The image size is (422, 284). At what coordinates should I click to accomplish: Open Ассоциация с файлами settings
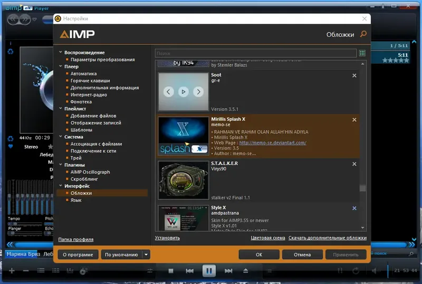coord(96,144)
